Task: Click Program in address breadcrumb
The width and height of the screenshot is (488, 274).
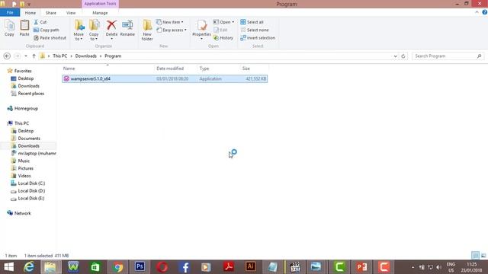Action: pos(113,56)
